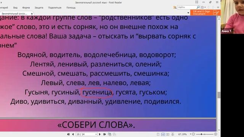This screenshot has height=137, width=244.
Task: Click the word водитель
Action: point(65,55)
